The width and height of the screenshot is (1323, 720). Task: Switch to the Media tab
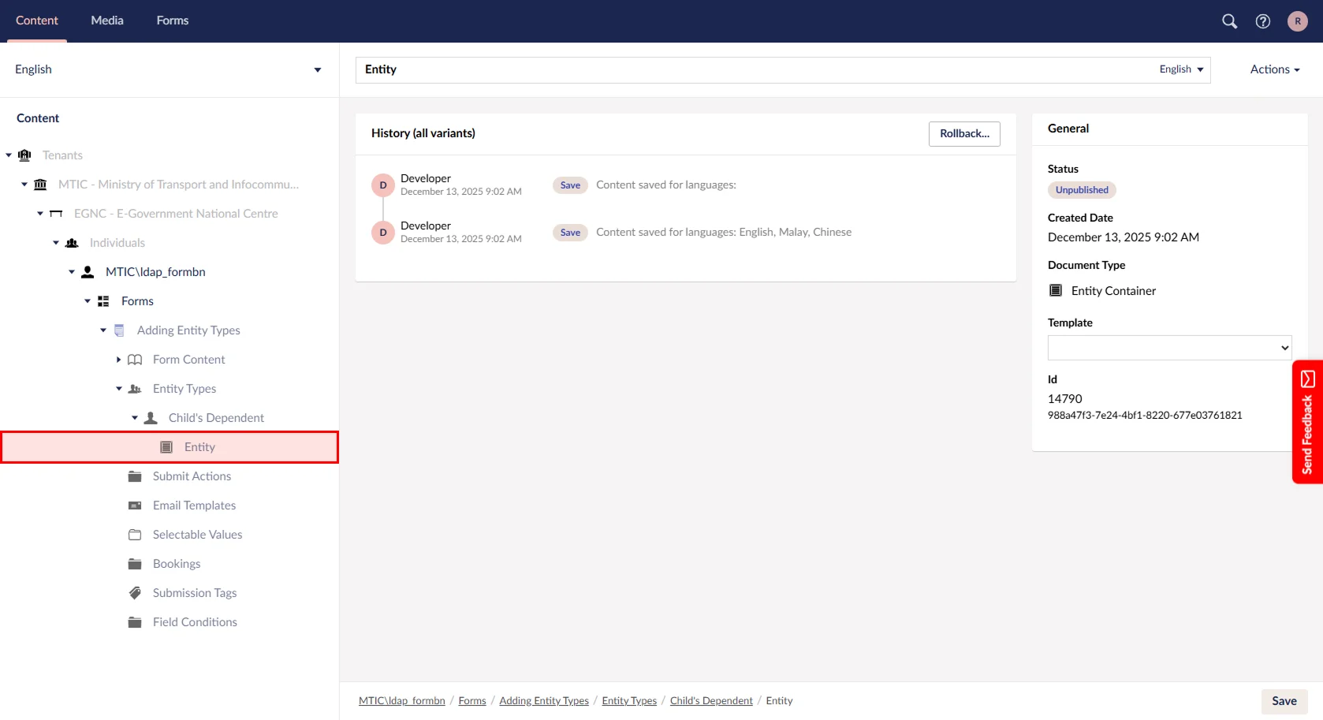coord(107,21)
